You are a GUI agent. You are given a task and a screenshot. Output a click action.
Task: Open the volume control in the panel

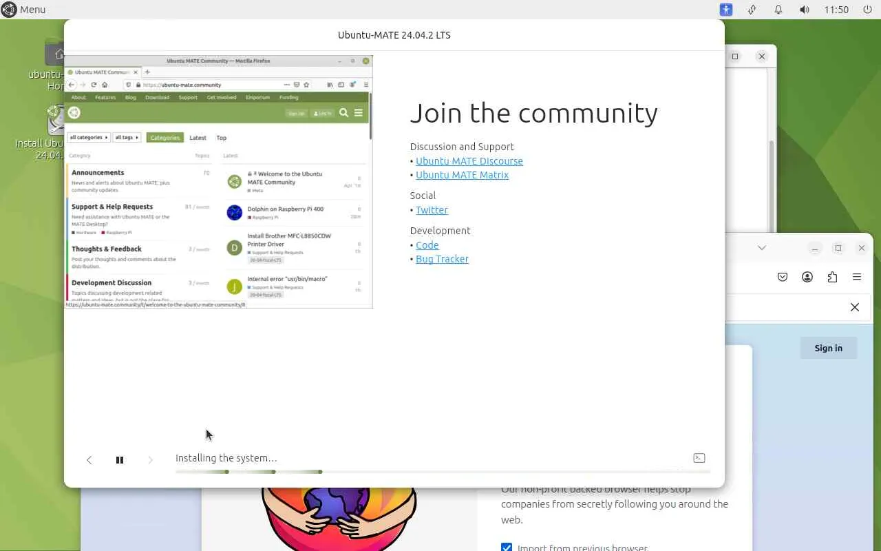point(804,10)
